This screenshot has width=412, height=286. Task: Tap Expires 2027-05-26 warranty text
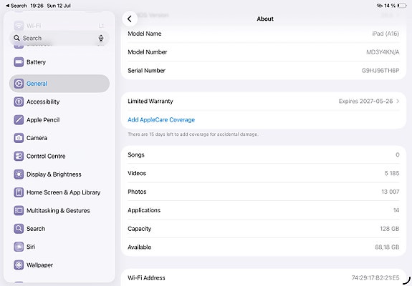tap(365, 102)
